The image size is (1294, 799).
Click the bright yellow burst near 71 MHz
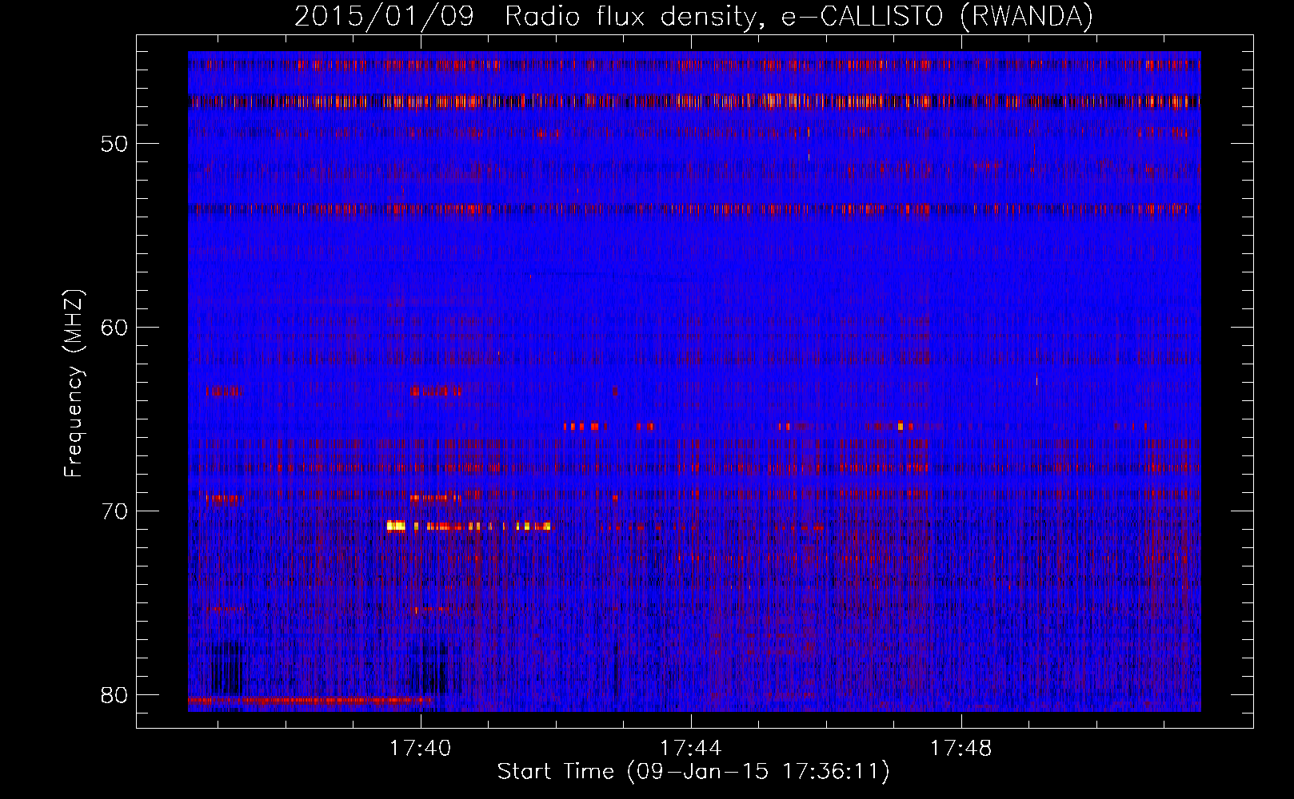397,526
